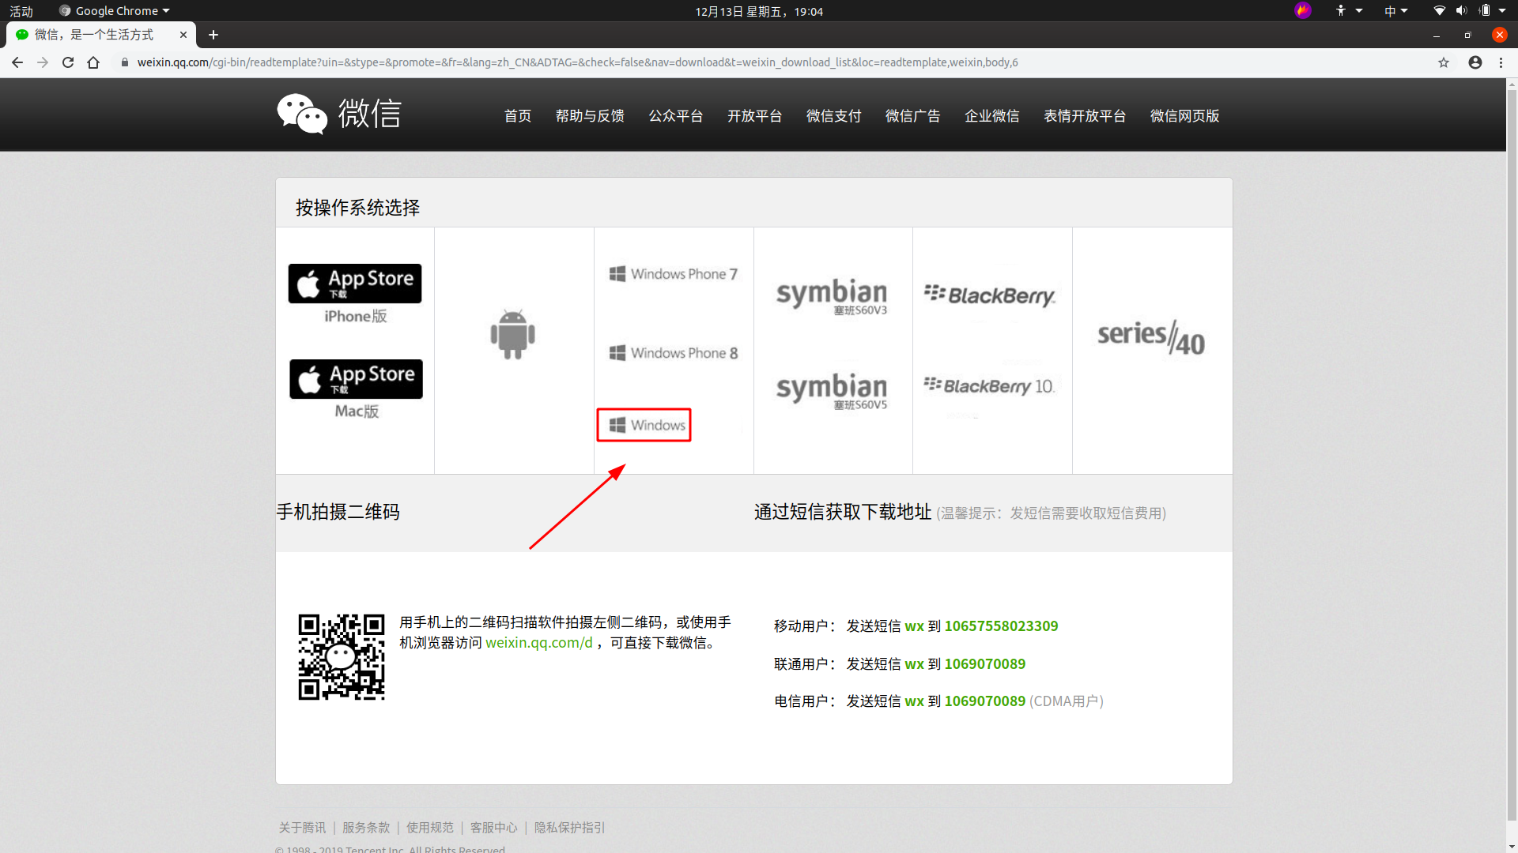
Task: Follow the weixin.qq.com/d link
Action: (x=539, y=643)
